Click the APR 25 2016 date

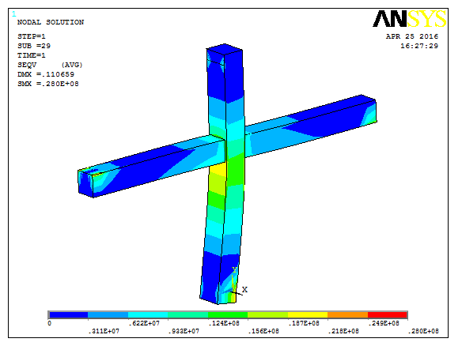412,36
